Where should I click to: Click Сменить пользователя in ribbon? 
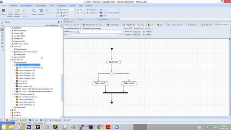point(109,13)
